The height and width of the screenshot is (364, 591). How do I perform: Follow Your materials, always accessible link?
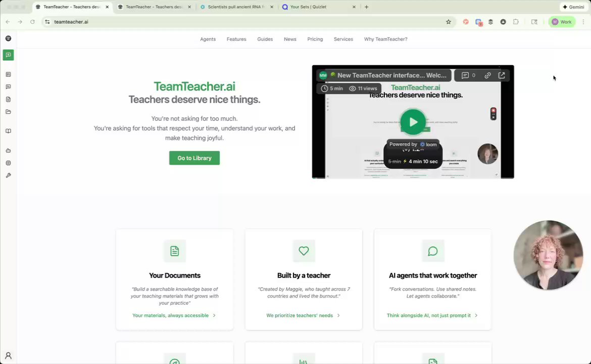174,315
